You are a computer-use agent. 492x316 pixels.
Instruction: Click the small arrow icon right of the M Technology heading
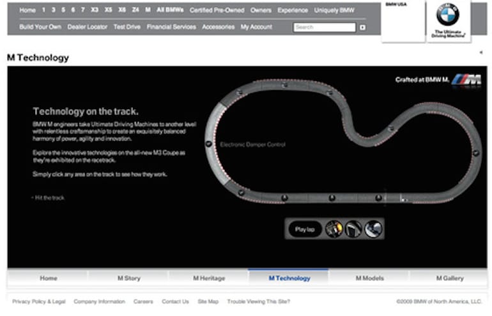tap(480, 52)
